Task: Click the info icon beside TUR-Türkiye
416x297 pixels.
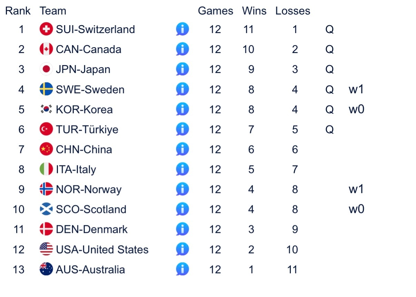Action: (182, 129)
